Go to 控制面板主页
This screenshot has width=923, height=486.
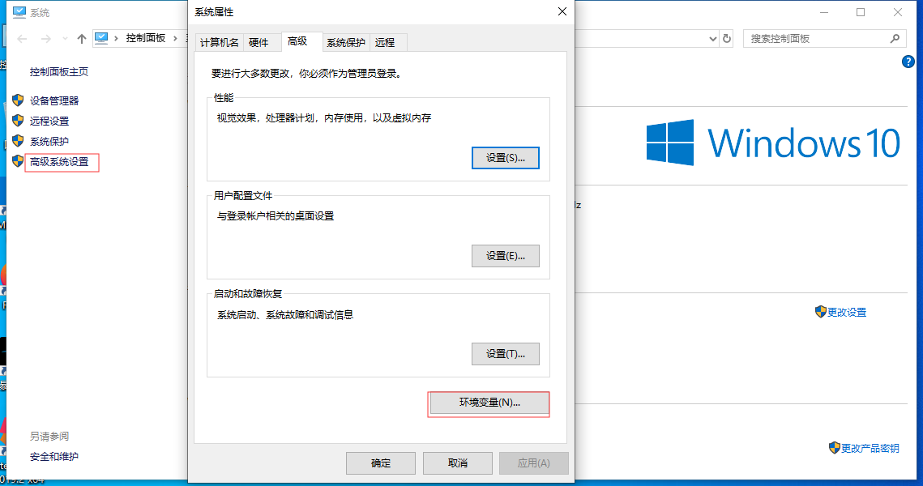point(59,72)
